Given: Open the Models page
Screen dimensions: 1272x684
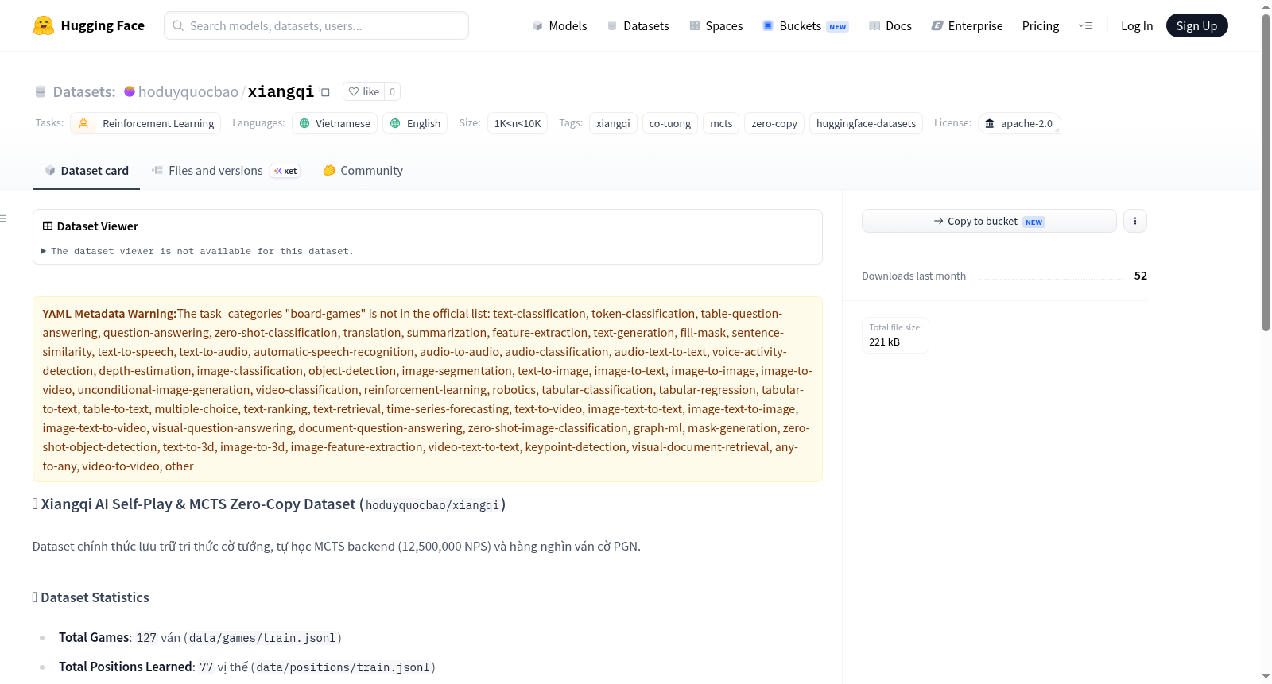Looking at the screenshot, I should click(x=560, y=25).
